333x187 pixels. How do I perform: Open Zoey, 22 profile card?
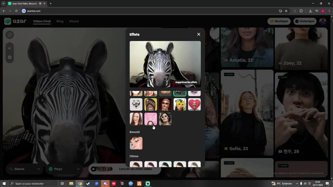click(x=301, y=49)
